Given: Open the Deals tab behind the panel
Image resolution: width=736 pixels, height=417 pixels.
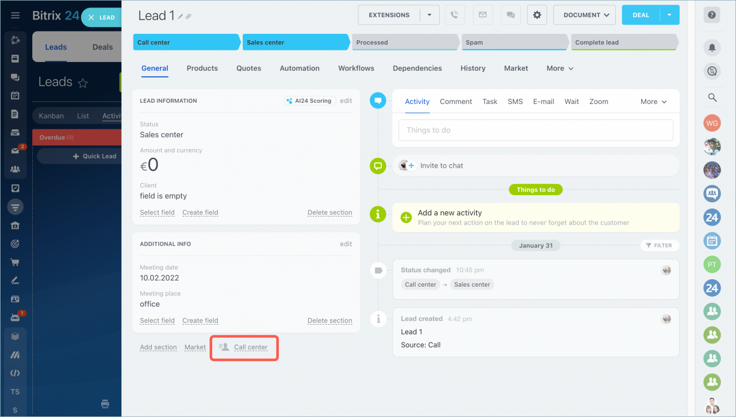Looking at the screenshot, I should point(102,47).
